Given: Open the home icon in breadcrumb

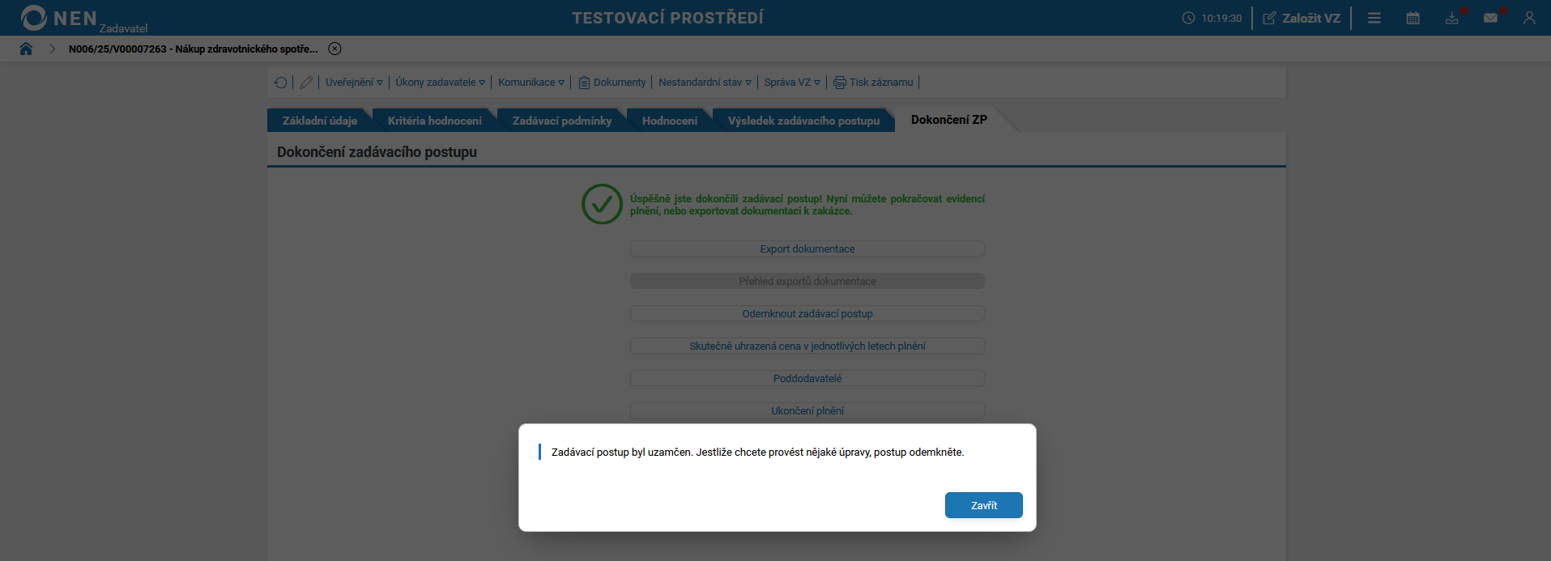Looking at the screenshot, I should [x=26, y=49].
